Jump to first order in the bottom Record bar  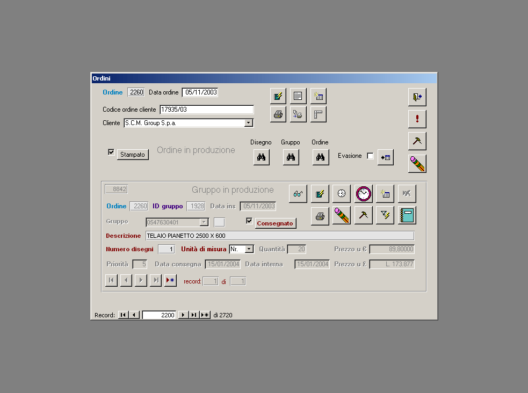tap(123, 315)
